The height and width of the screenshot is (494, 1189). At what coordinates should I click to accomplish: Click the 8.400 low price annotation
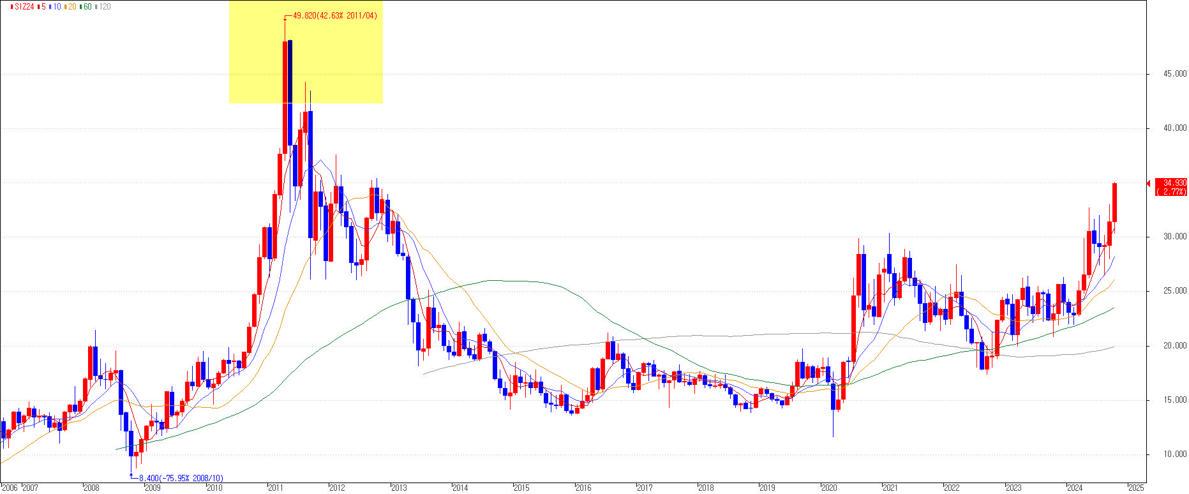pyautogui.click(x=181, y=478)
